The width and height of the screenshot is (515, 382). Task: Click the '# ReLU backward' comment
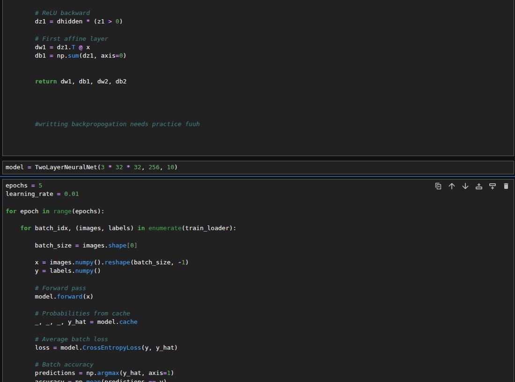click(x=62, y=13)
